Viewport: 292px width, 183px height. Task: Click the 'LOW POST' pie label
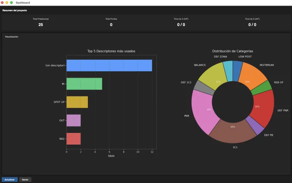point(245,57)
